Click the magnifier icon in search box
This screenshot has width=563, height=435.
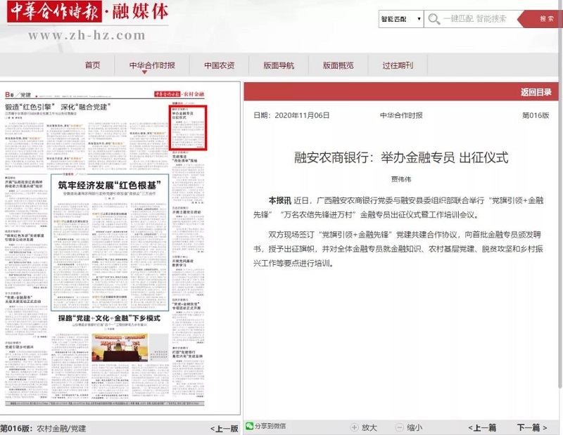tap(435, 19)
